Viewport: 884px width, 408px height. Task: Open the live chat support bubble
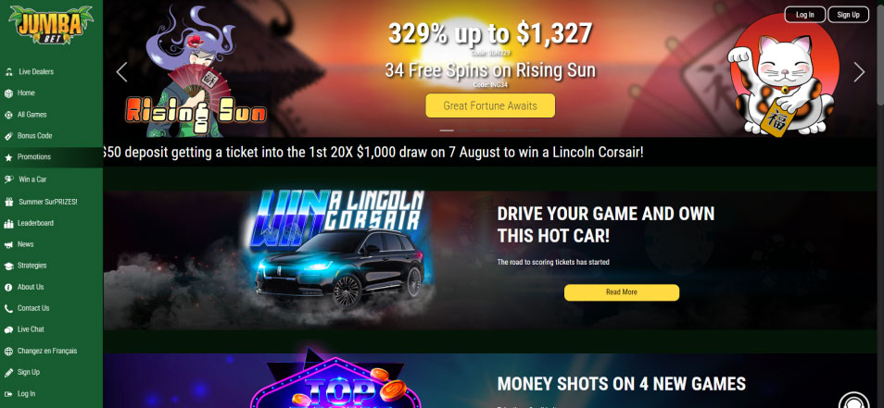coord(853,401)
